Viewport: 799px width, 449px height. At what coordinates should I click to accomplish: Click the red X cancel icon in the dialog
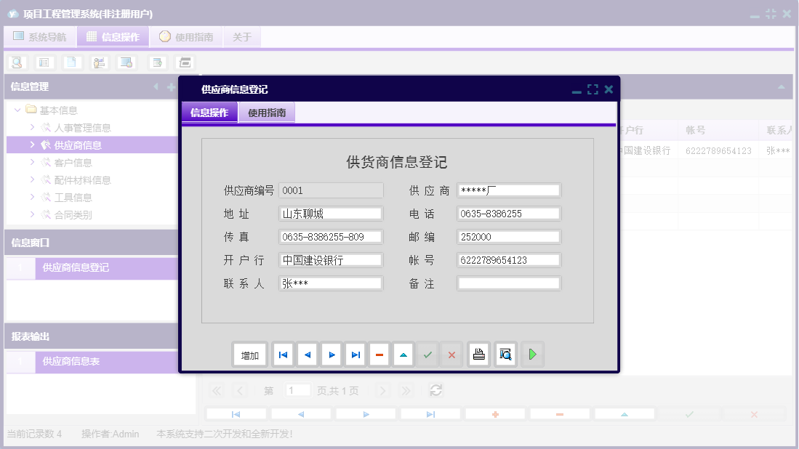451,354
